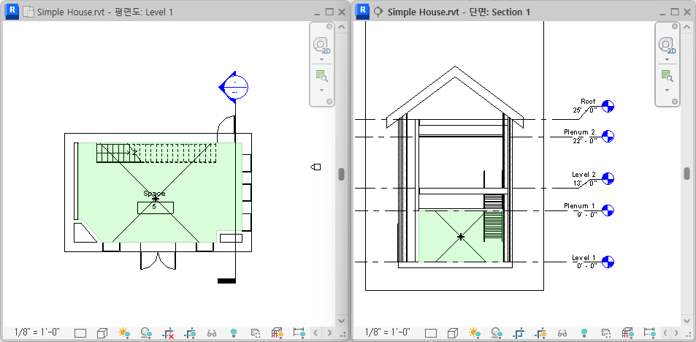Activate the Level 1 floor plan window title
Image resolution: width=696 pixels, height=342 pixels.
104,12
